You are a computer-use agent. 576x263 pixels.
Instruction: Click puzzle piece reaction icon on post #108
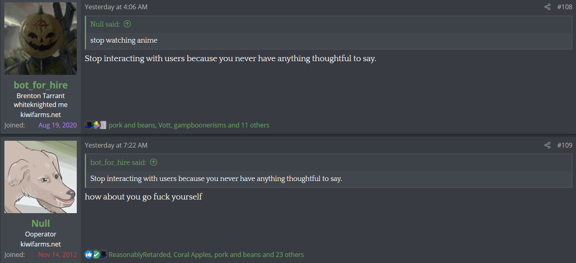click(x=96, y=125)
